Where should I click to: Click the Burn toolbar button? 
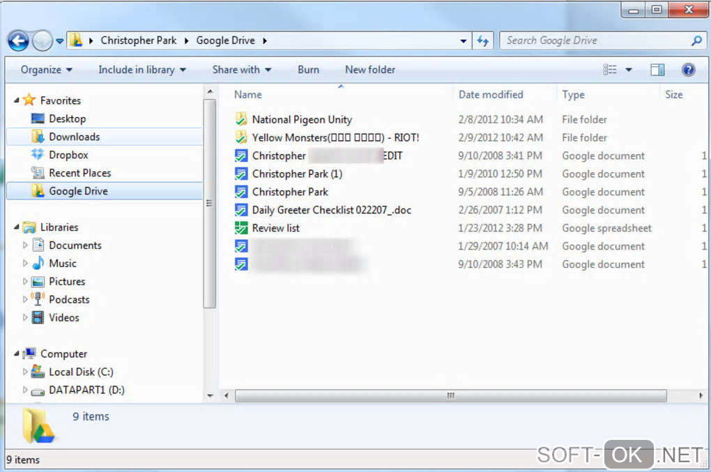pyautogui.click(x=308, y=70)
